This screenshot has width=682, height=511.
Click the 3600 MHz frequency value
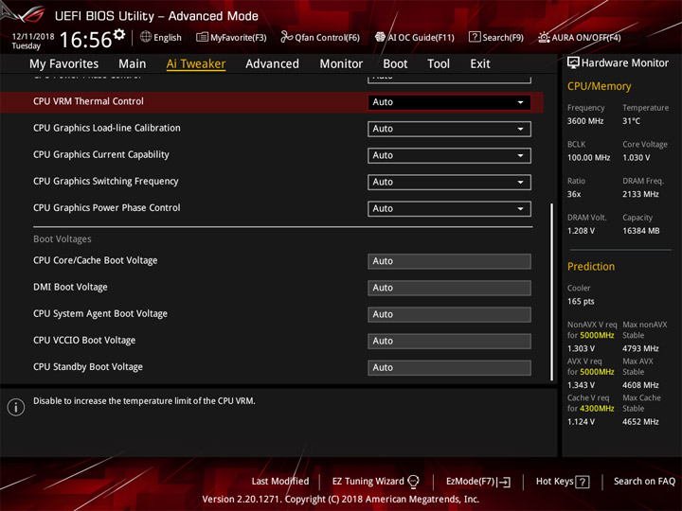(585, 121)
